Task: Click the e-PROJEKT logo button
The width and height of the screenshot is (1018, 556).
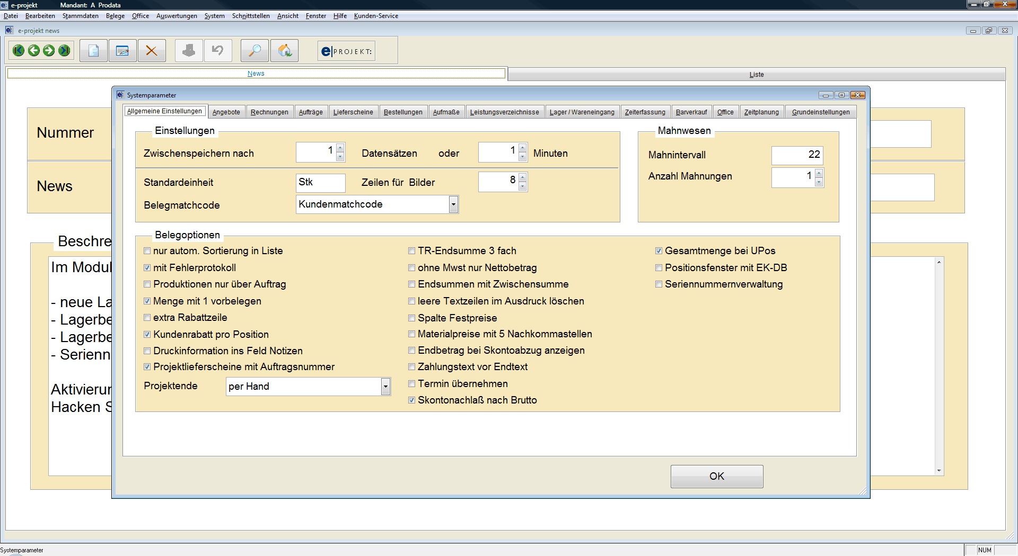Action: click(x=347, y=51)
